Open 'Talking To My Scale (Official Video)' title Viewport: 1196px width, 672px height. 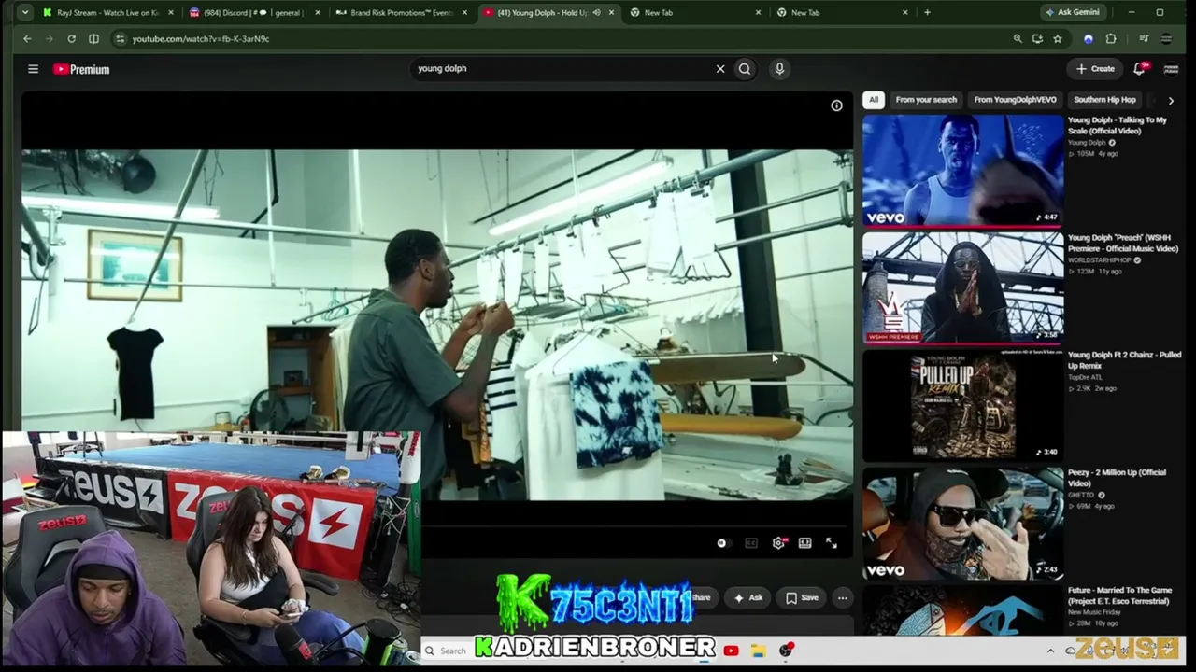1118,126
